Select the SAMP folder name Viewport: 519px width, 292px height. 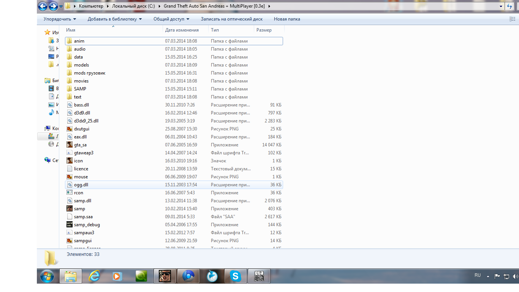(80, 89)
